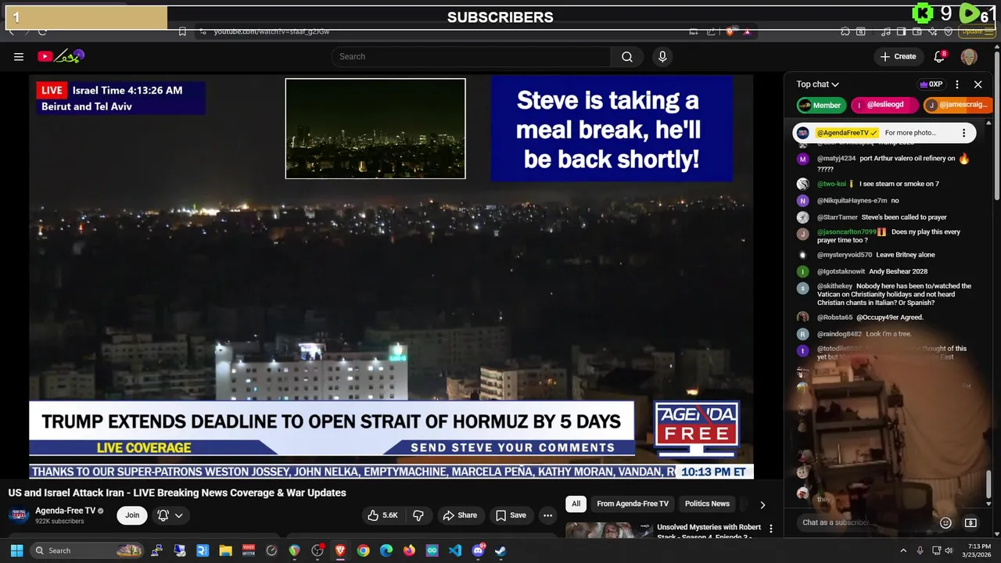The width and height of the screenshot is (1001, 563).
Task: Expand the subscription notification bell dropdown
Action: point(170,515)
